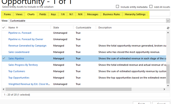This screenshot has width=171, height=104.
Task: Click the Finish button
Action: [141, 103]
